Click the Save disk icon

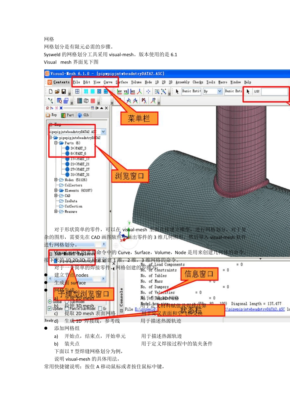(63, 91)
